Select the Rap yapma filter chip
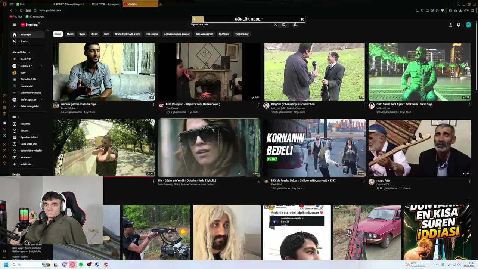Screen dimensions: 478x269 [152, 34]
